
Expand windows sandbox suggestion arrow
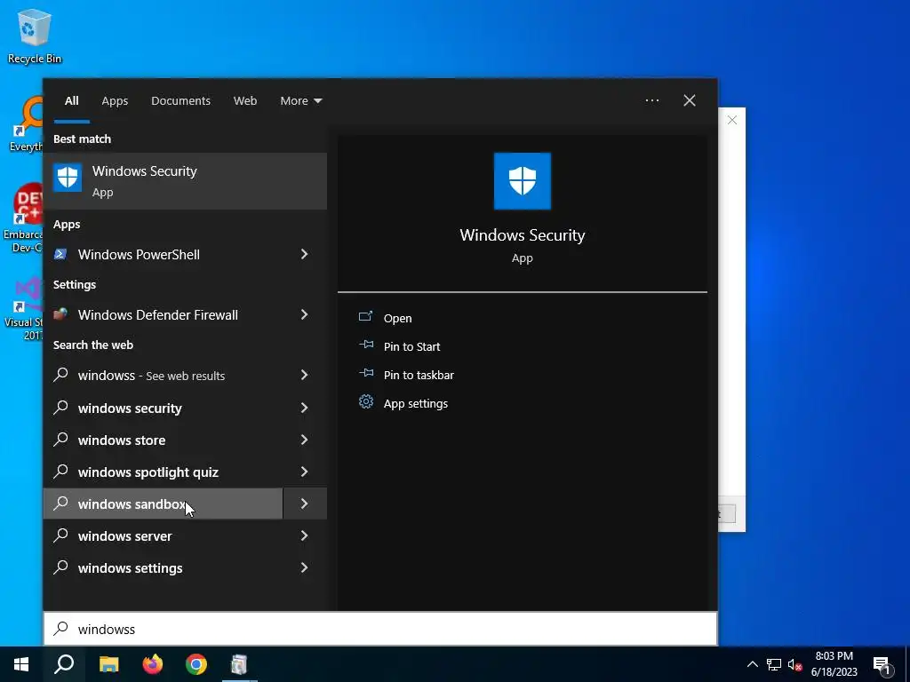tap(304, 504)
